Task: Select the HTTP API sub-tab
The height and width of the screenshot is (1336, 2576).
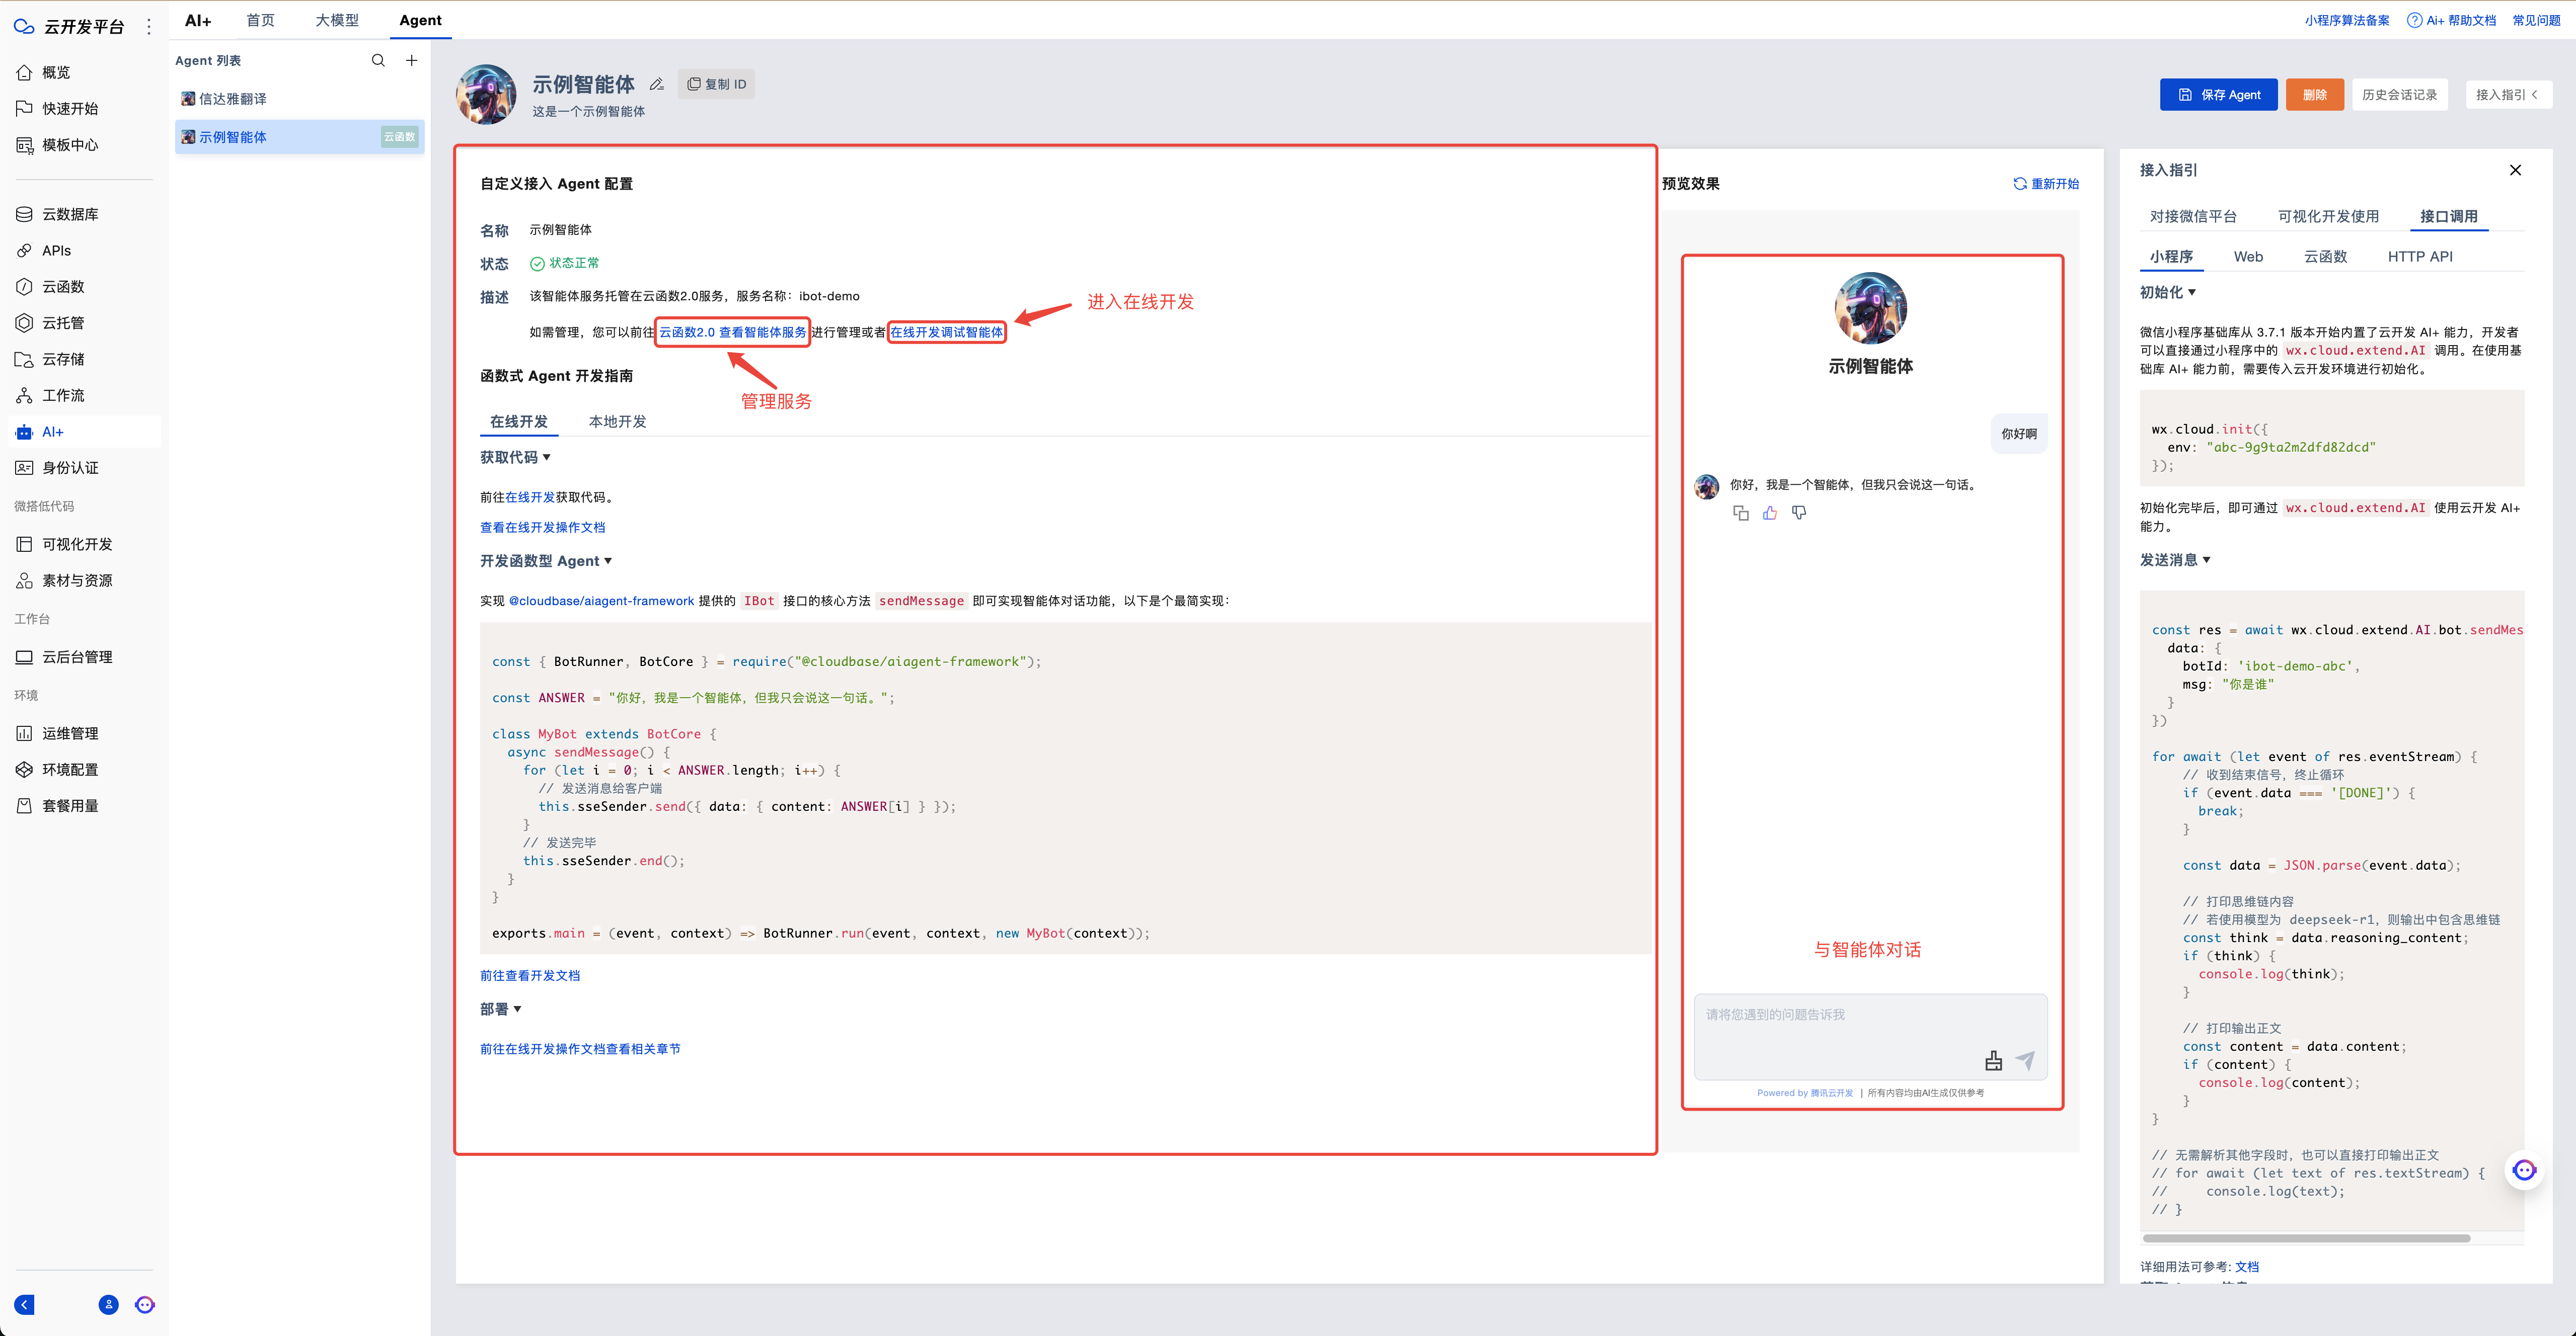Action: point(2420,257)
